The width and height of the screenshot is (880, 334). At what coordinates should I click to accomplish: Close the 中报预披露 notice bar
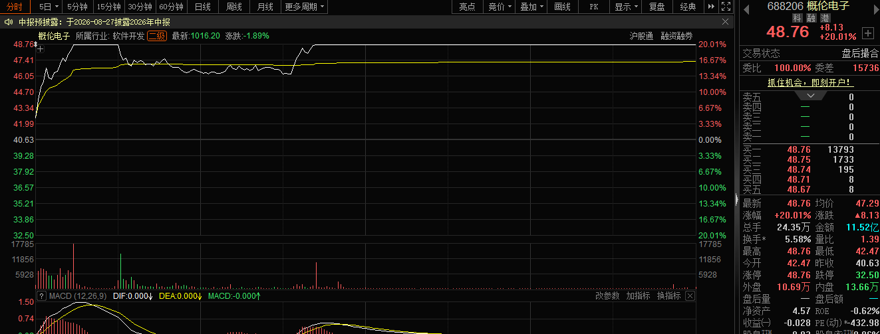pos(726,22)
